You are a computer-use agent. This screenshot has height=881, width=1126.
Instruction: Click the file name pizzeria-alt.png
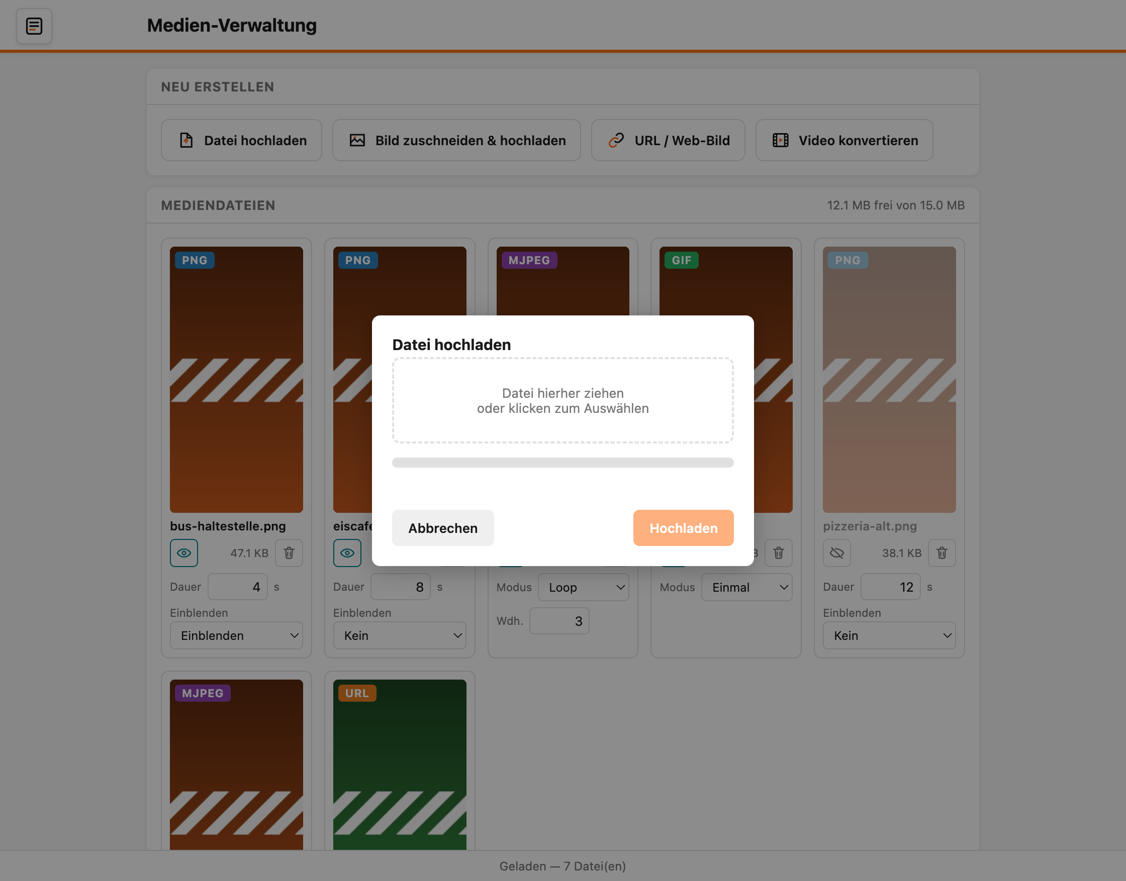pos(870,526)
